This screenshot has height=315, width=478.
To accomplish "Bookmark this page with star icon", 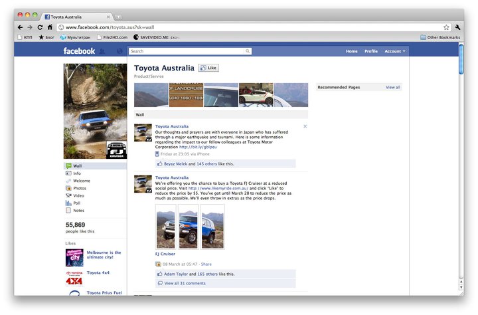I will click(x=446, y=27).
